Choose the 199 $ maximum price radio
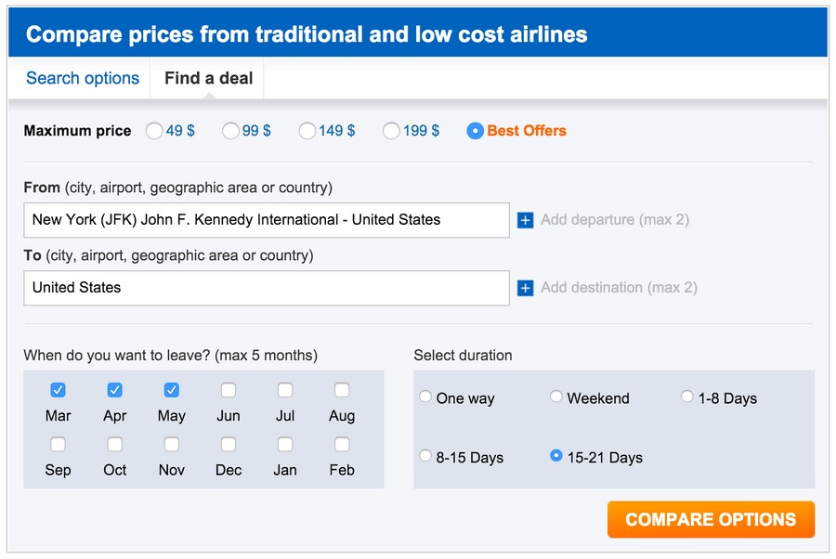The width and height of the screenshot is (836, 559). tap(391, 131)
